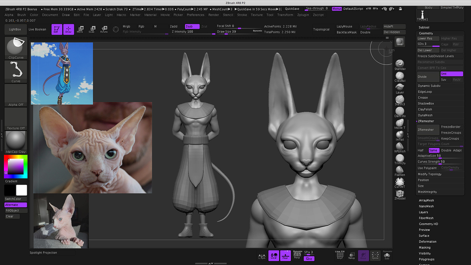
Task: Select the Rotate gizmo tool
Action: click(x=104, y=29)
